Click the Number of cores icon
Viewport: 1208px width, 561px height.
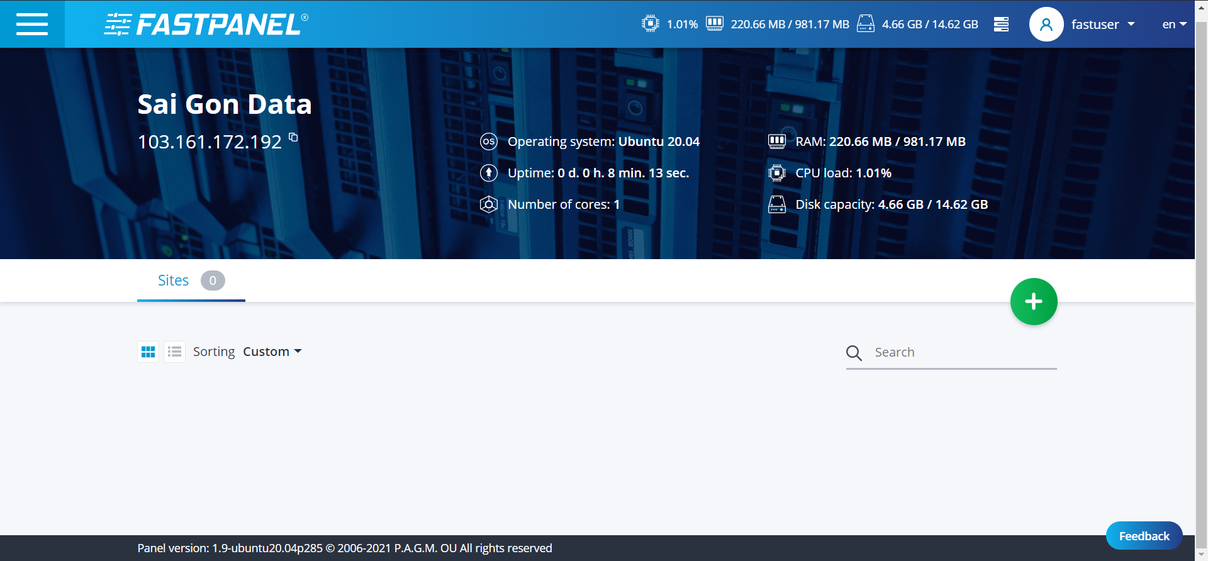tap(489, 204)
